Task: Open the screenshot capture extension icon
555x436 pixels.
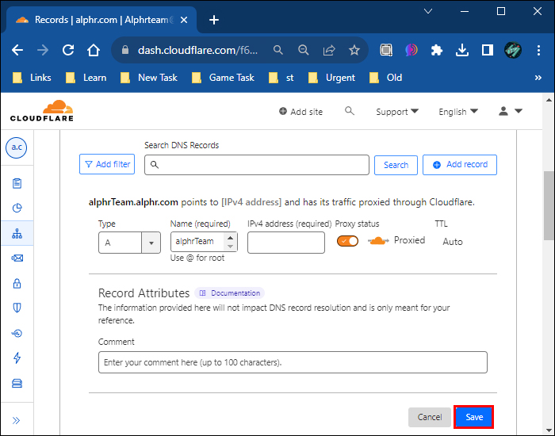Action: click(x=386, y=50)
